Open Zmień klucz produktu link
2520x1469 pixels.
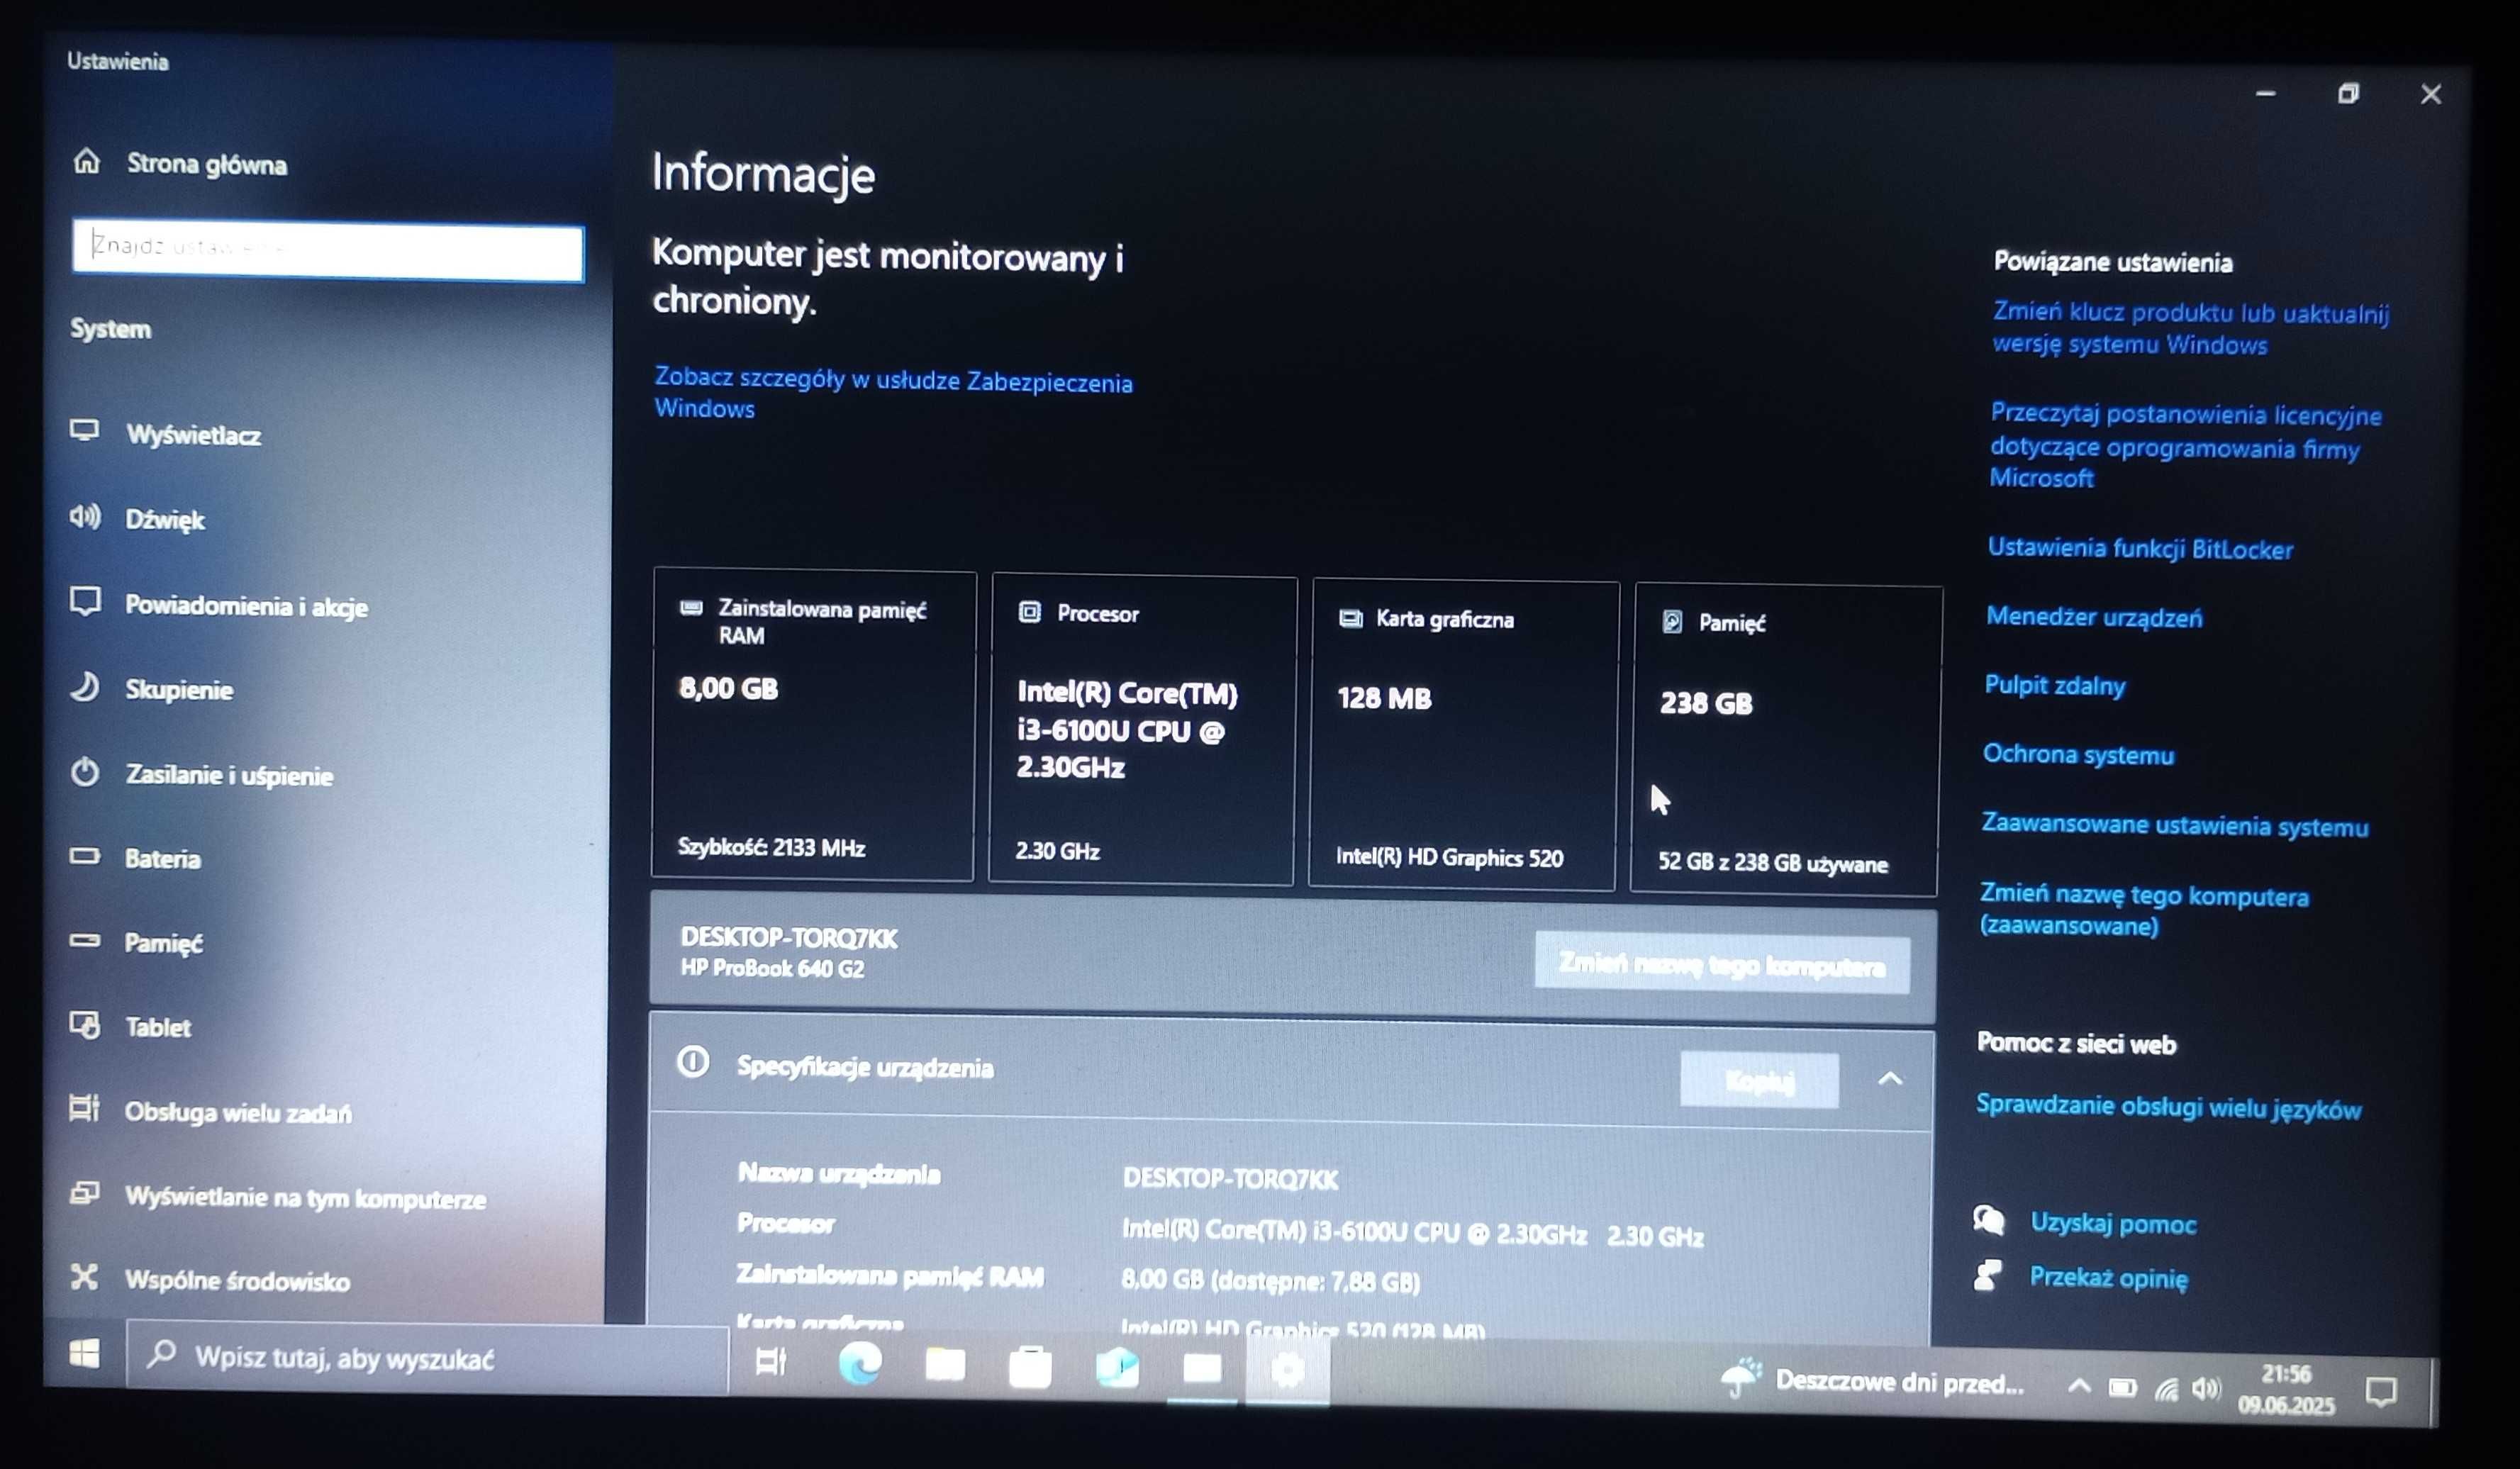point(2190,328)
